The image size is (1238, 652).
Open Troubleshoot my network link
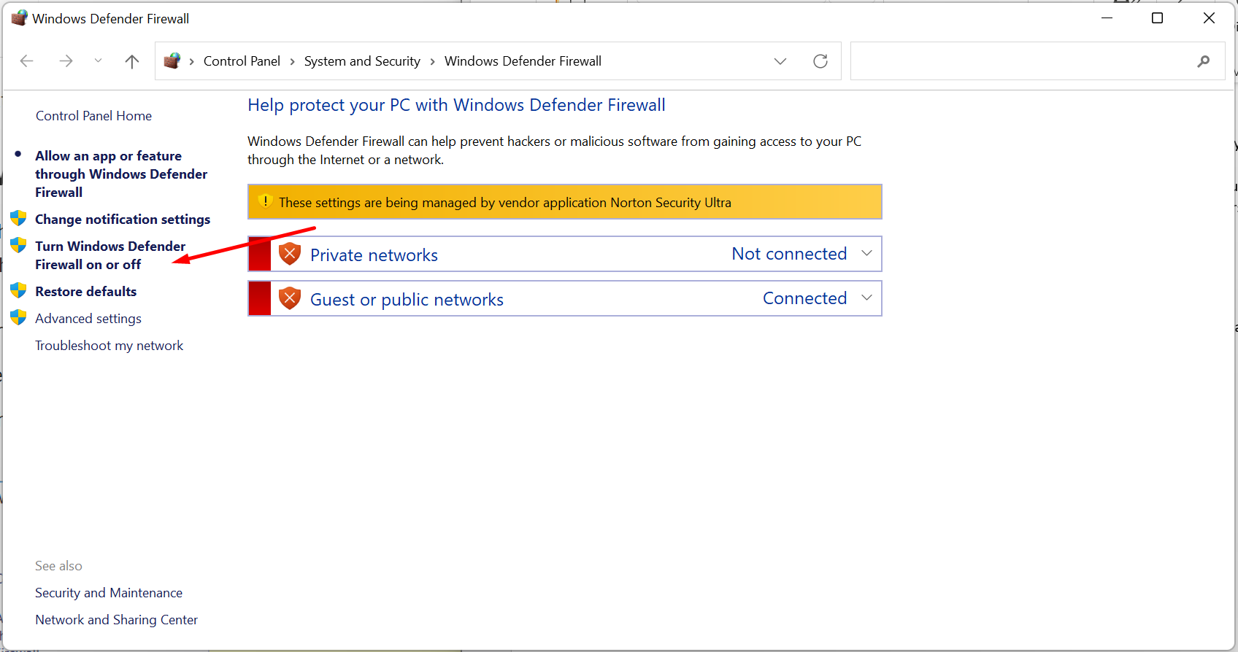(109, 346)
